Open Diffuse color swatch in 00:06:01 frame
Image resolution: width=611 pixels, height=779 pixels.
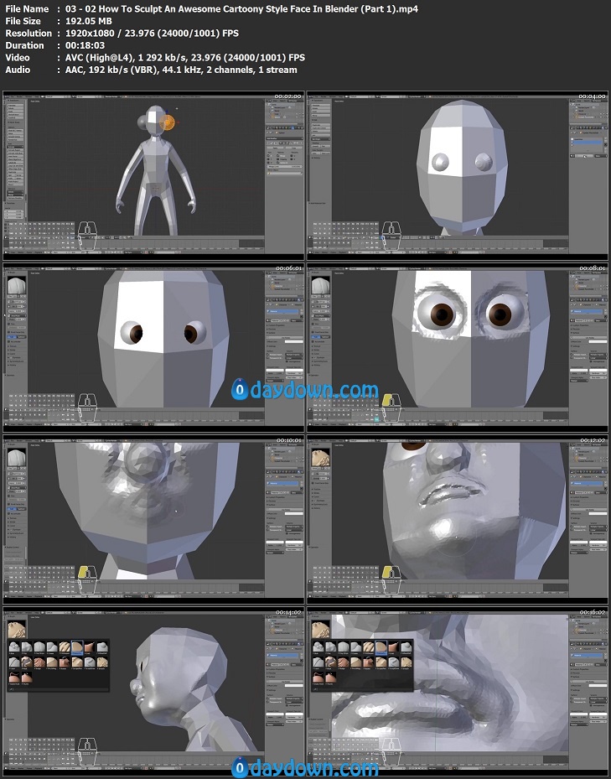293,342
